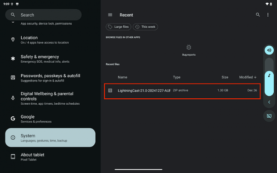The height and width of the screenshot is (173, 277).
Task: Click the music note media volume thumb
Action: pos(269,76)
